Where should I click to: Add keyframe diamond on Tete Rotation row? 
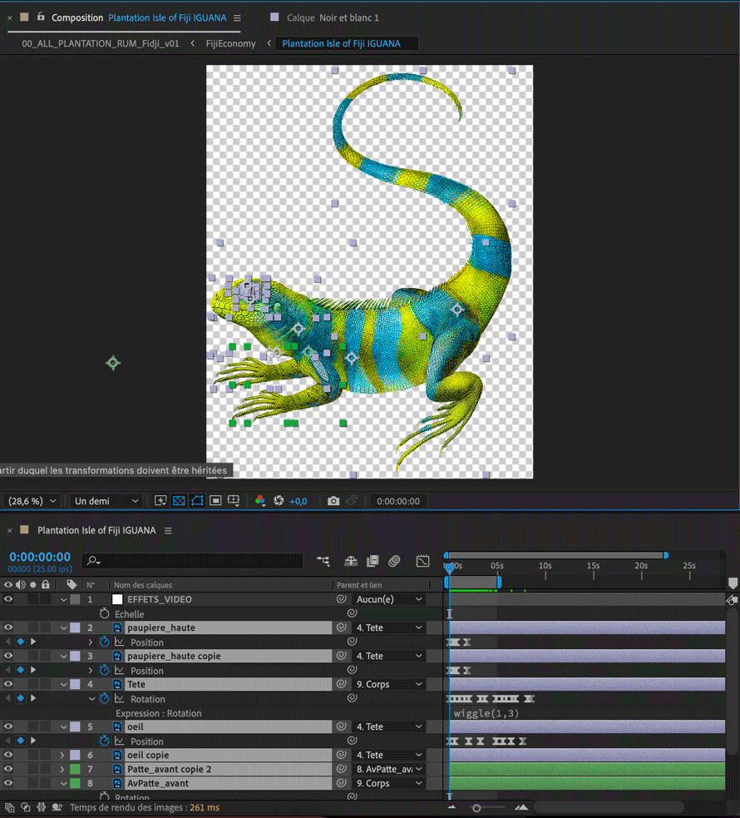(x=20, y=698)
